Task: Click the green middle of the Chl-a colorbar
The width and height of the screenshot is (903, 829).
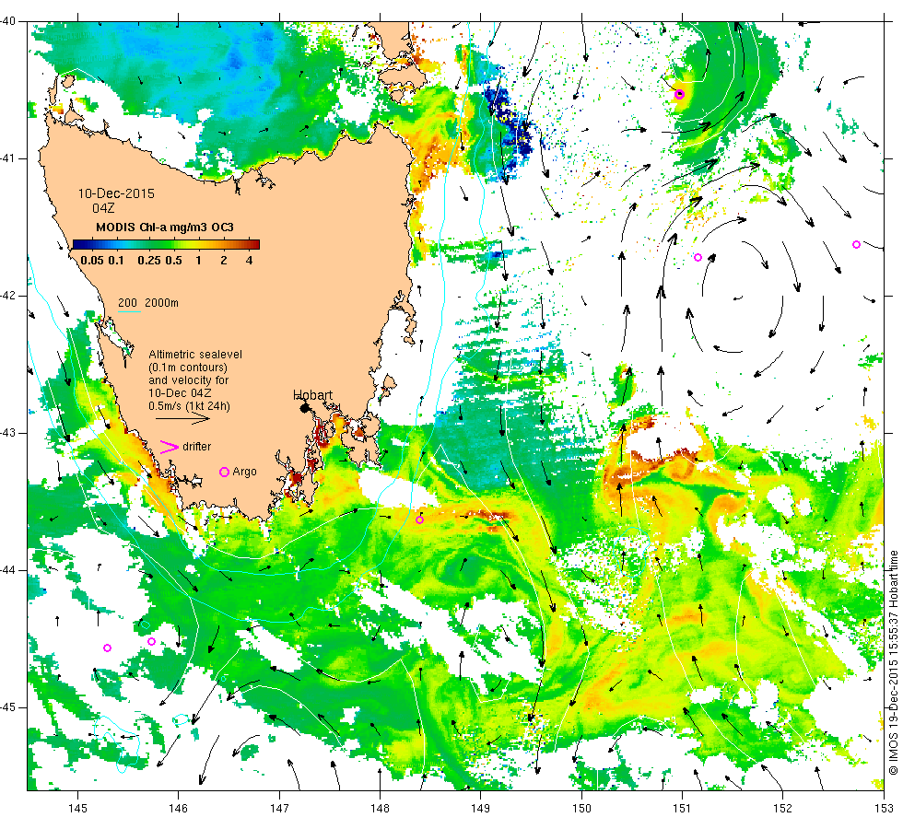Action: coord(167,244)
